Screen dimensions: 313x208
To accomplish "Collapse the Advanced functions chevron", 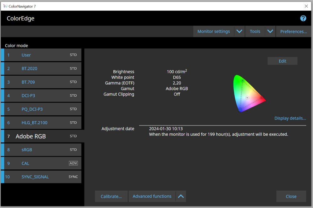I will [x=181, y=196].
